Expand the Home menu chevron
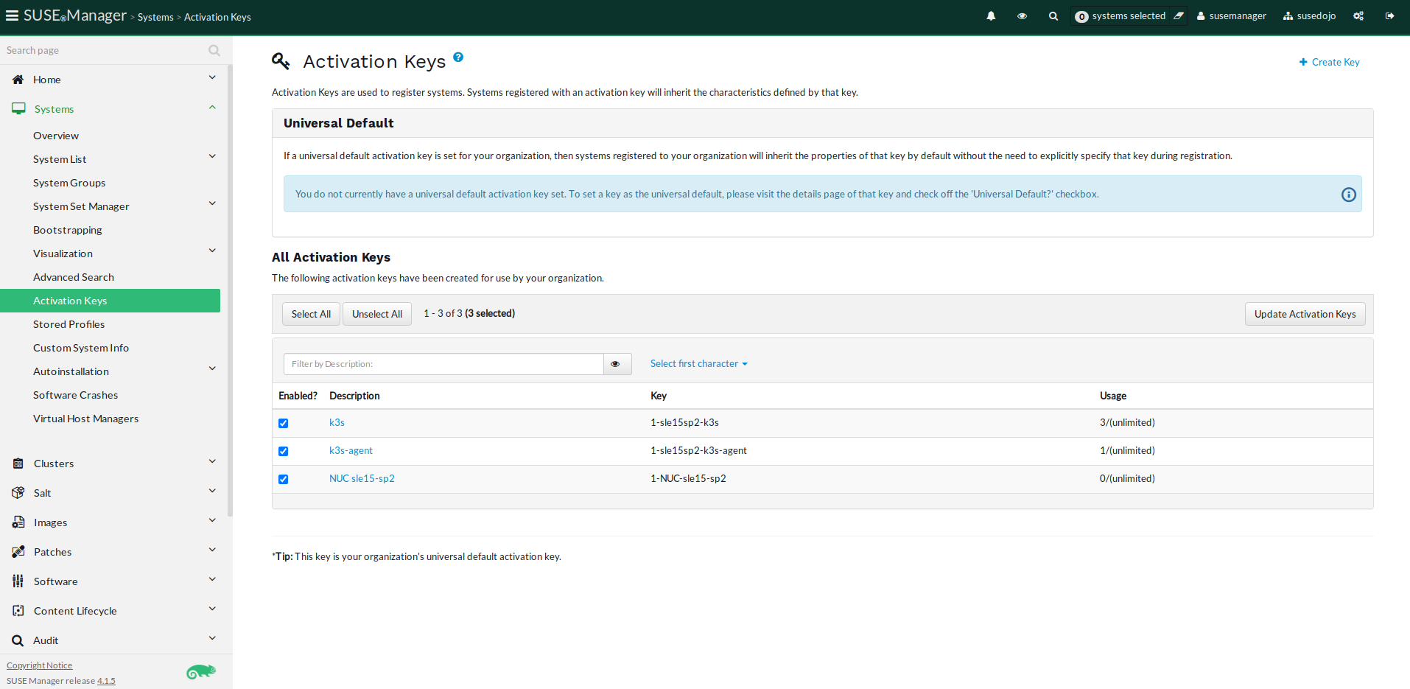The width and height of the screenshot is (1410, 689). click(x=212, y=78)
